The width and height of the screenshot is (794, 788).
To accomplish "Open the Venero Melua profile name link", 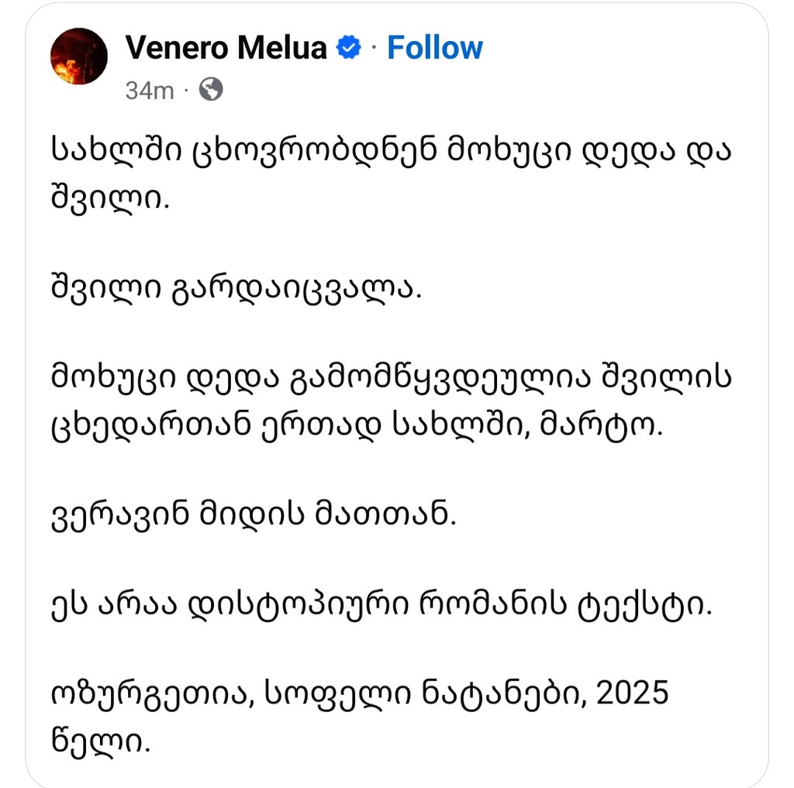I will click(226, 47).
